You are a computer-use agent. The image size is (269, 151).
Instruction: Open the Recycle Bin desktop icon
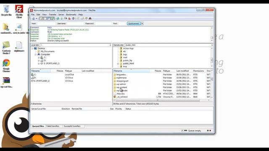tap(6, 10)
